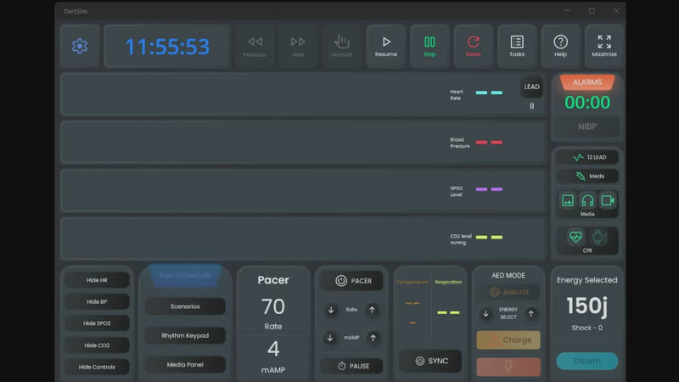Click the LEAD selector button
The image size is (679, 382).
click(x=532, y=87)
